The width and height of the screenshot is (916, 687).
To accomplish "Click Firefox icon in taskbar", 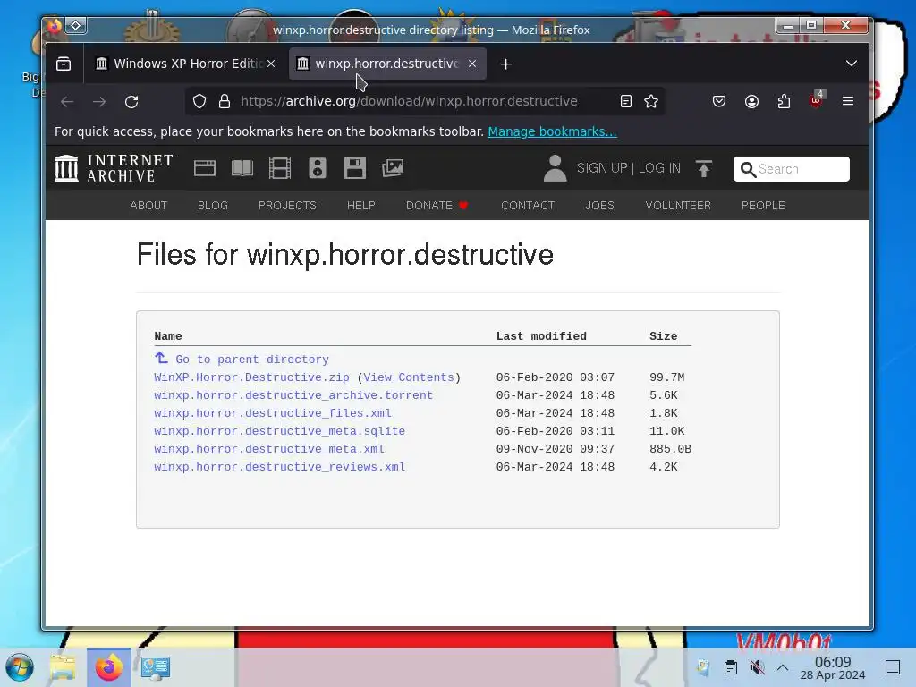I will (108, 667).
